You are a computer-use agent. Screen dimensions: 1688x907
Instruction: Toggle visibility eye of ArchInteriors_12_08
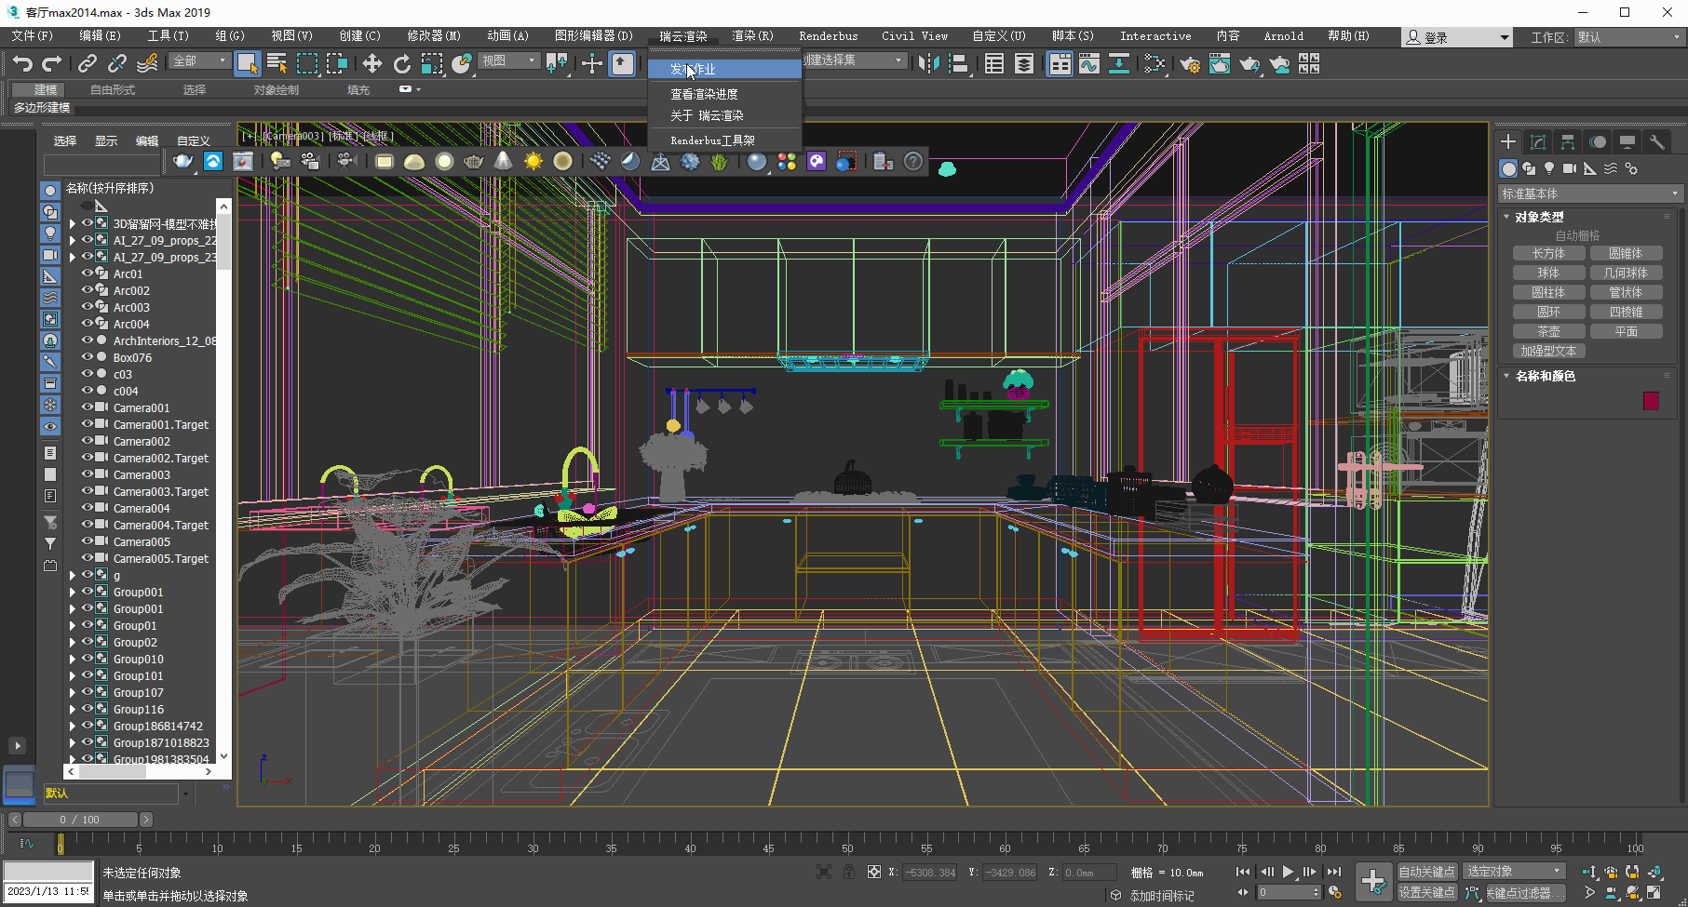pos(88,340)
